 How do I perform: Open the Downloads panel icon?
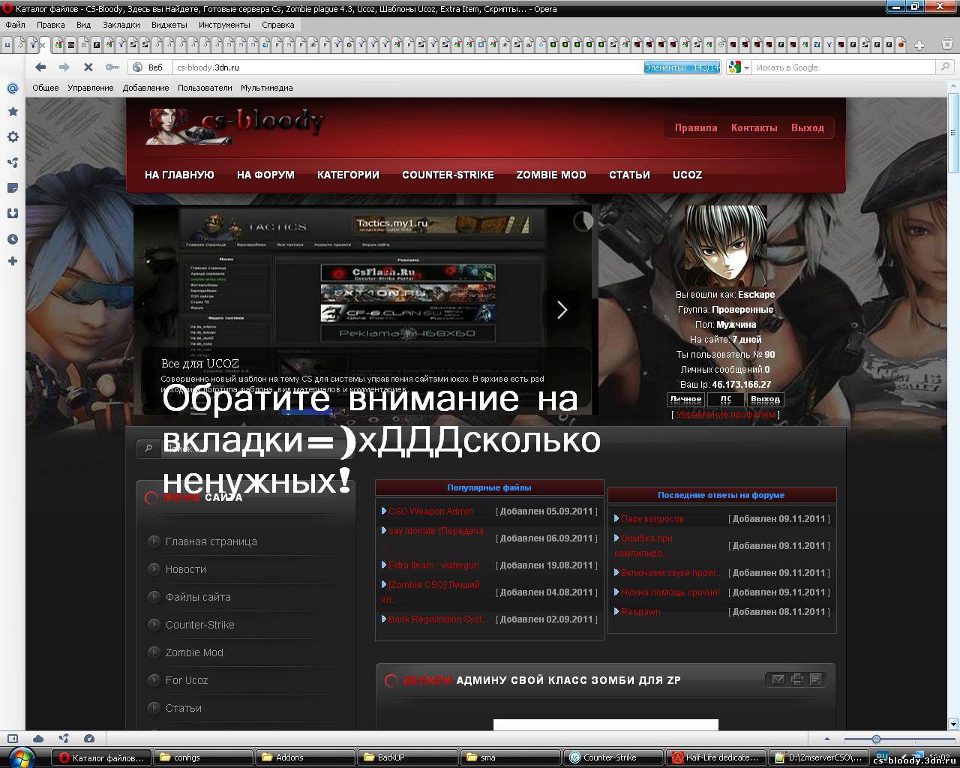tap(13, 213)
